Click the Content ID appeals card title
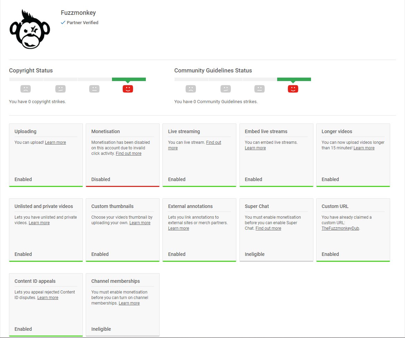Viewport: 405px width, 338px height. tap(35, 281)
